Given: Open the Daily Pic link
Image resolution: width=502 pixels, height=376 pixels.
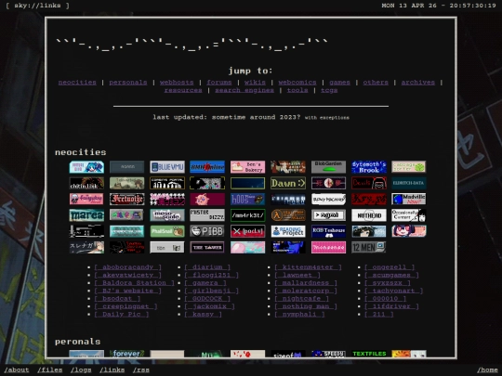Looking at the screenshot, I should [122, 315].
